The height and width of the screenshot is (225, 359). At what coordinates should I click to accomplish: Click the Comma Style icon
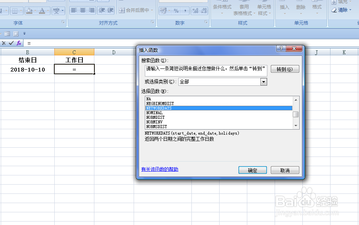coord(185,10)
